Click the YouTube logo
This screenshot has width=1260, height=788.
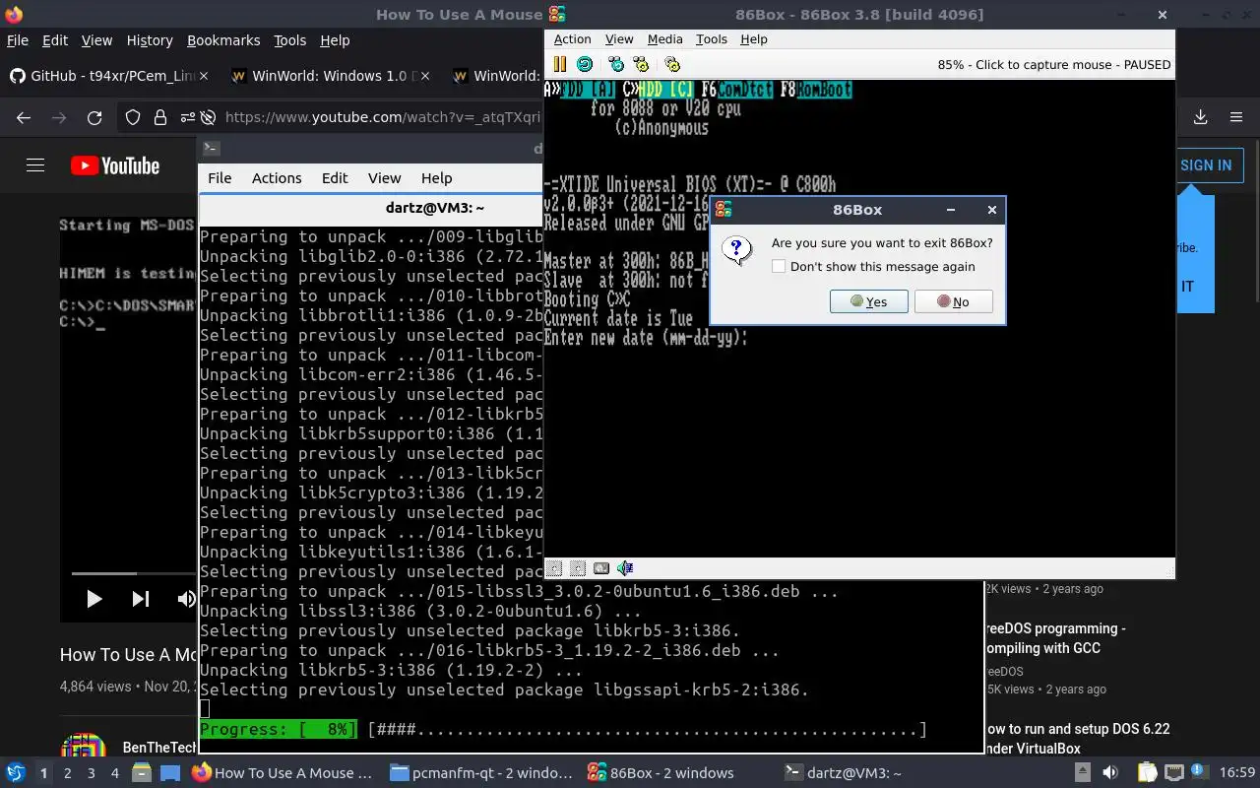[x=115, y=165]
